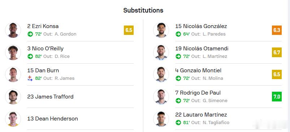
Task: Click Nico O'Reilly's green substitution arrow icon
Action: click(x=30, y=56)
